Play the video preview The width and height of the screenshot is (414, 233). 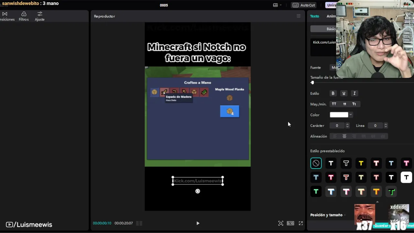pyautogui.click(x=198, y=223)
